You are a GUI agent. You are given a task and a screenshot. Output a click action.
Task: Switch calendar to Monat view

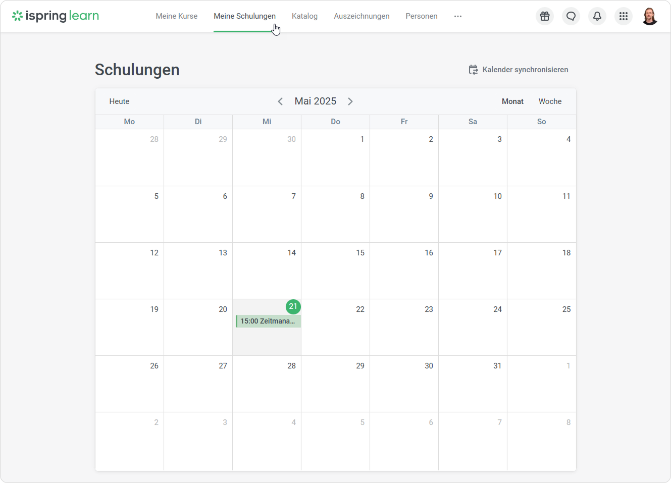click(x=512, y=101)
